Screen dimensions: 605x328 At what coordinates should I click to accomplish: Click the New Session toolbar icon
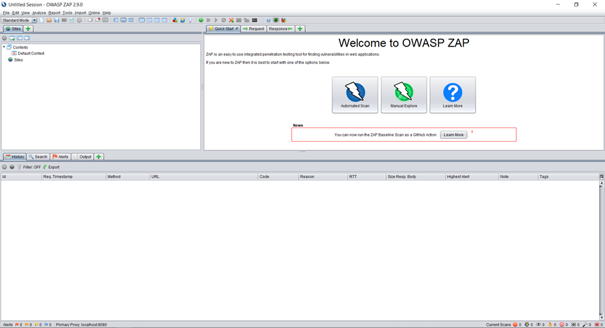coord(41,20)
